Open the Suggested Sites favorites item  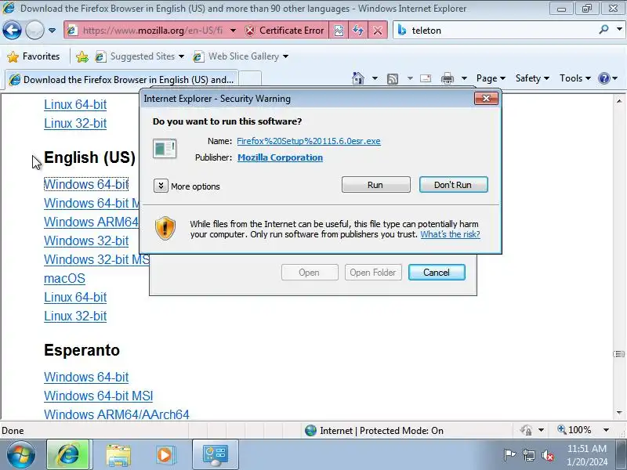coord(140,56)
